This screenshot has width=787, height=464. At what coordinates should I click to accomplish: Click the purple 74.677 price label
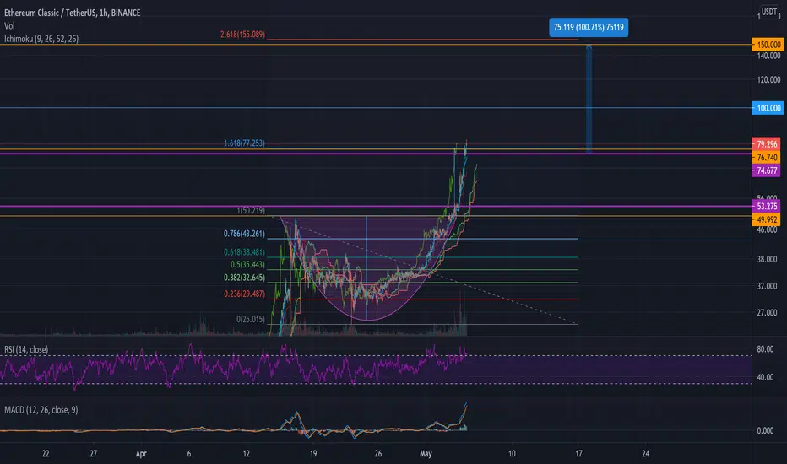[766, 170]
